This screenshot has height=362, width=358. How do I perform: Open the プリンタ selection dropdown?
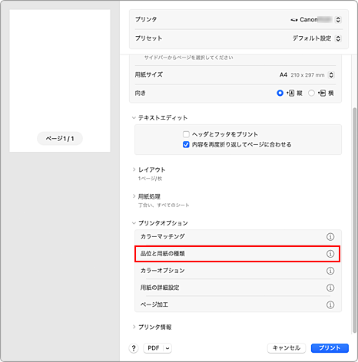338,20
